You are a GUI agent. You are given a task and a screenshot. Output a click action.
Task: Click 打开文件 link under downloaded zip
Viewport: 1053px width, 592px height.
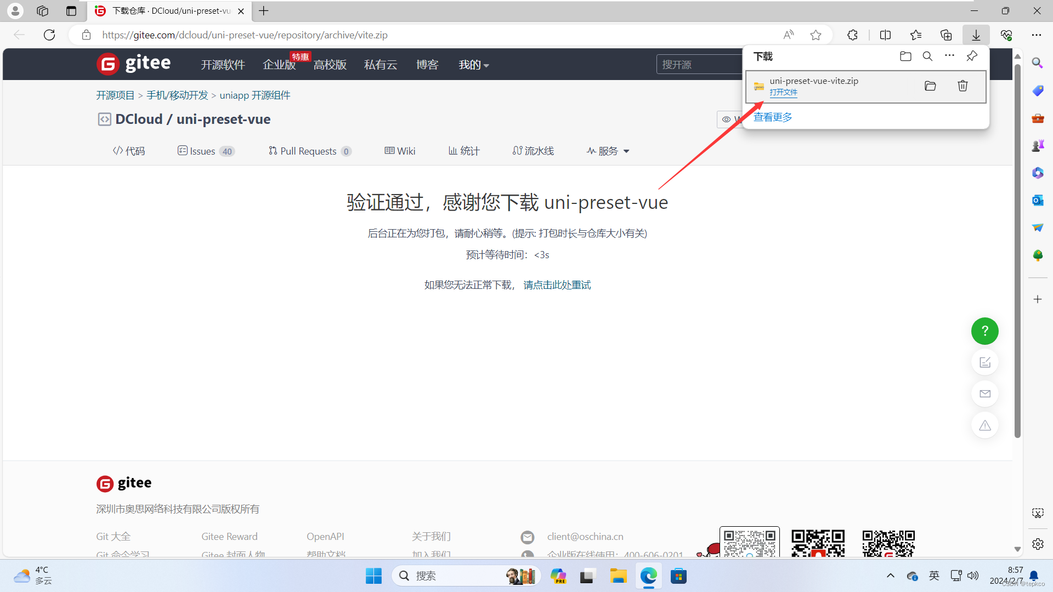click(x=783, y=93)
